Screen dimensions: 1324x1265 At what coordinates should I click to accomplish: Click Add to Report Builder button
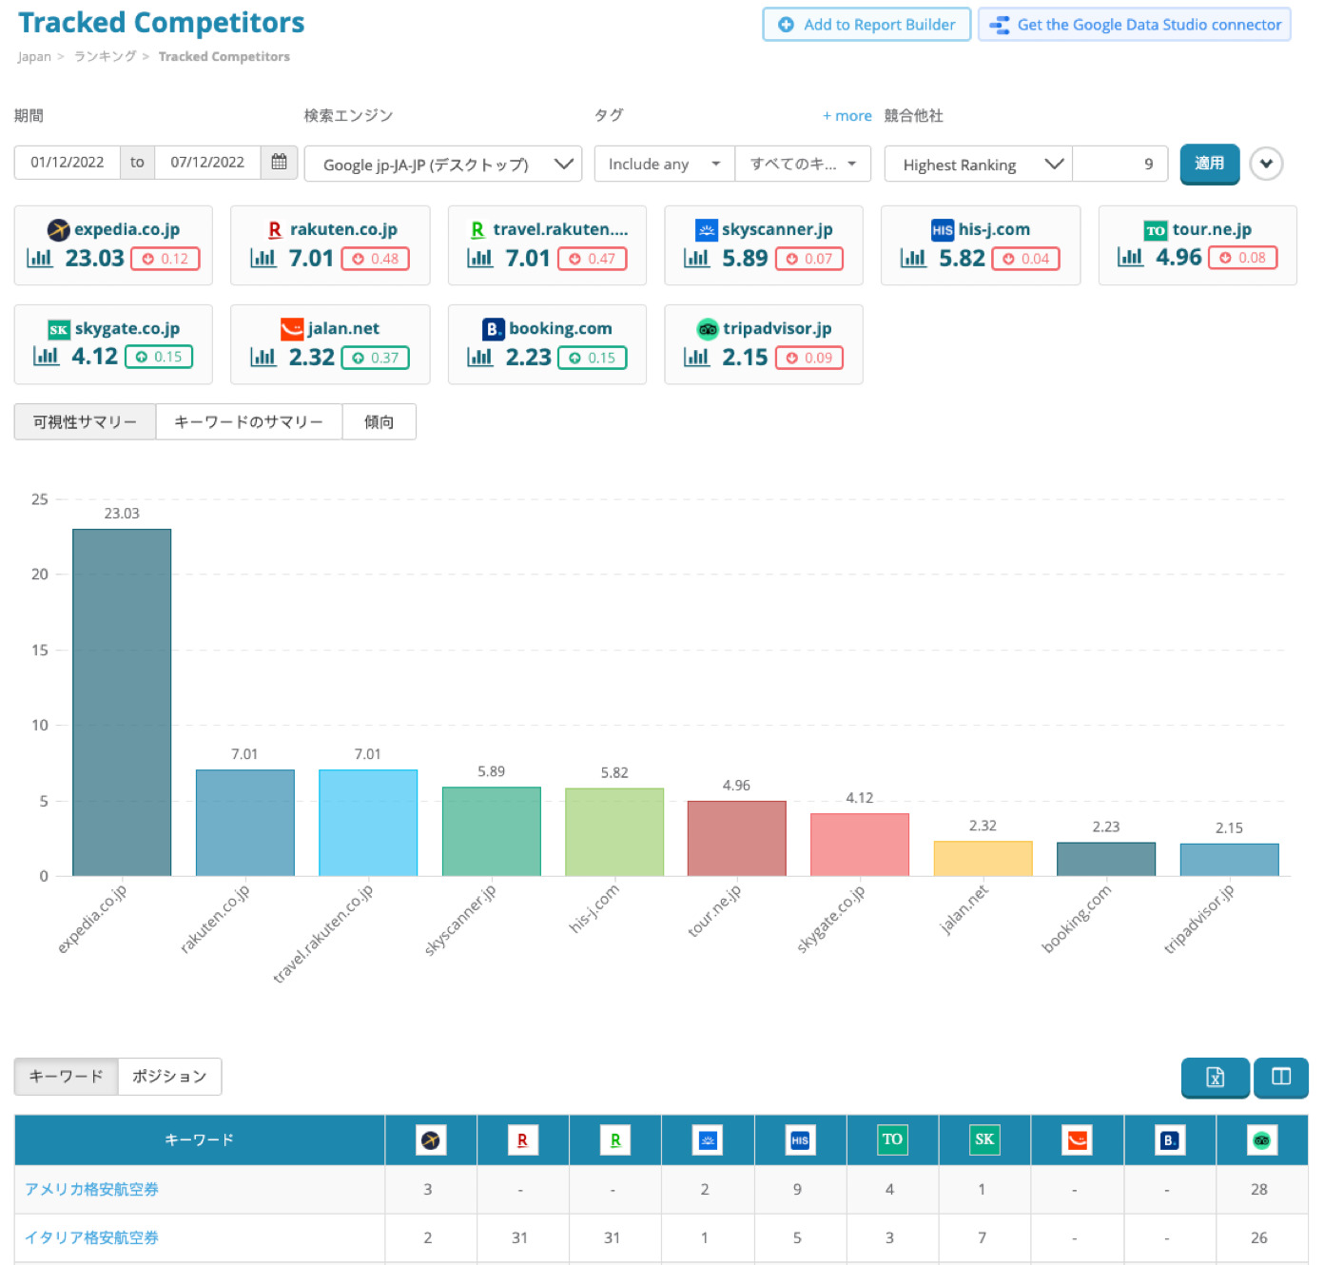866,25
